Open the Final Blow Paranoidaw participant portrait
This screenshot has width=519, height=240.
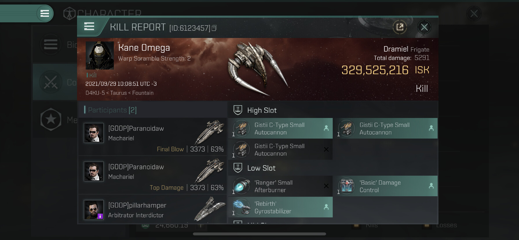pyautogui.click(x=94, y=133)
